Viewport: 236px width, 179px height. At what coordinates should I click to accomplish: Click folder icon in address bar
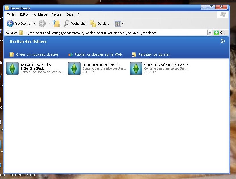point(21,33)
